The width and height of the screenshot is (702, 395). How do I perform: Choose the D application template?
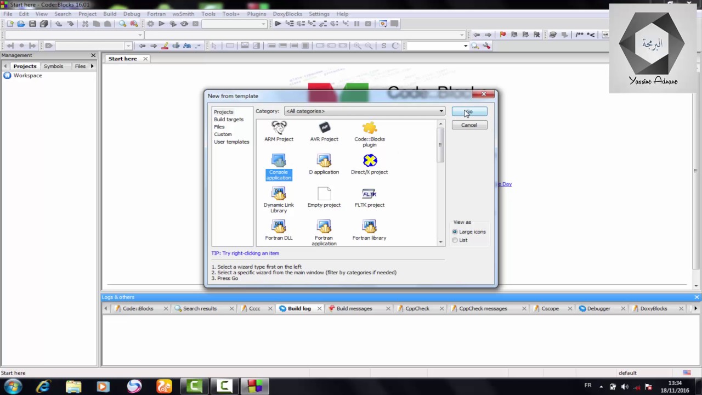[324, 165]
